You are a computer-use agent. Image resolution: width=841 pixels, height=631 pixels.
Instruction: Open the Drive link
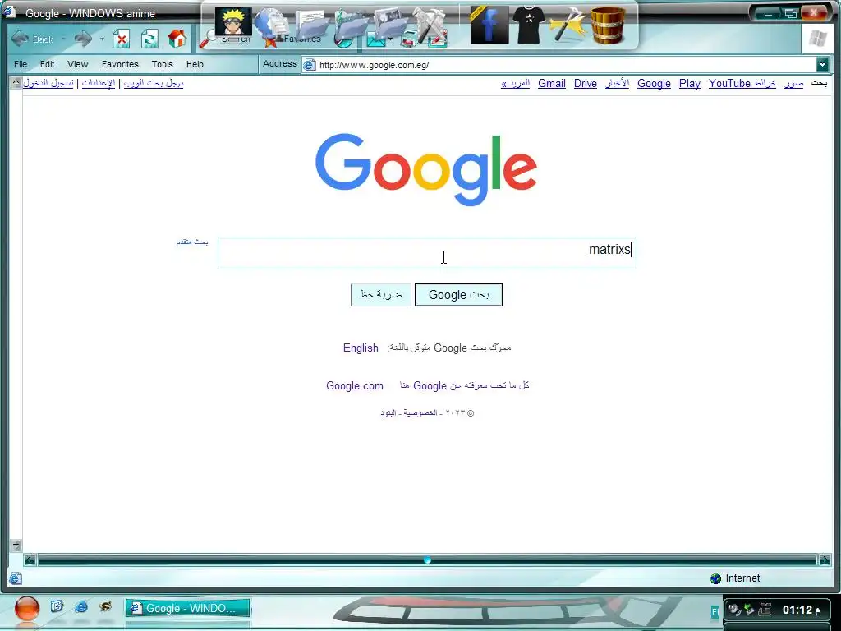(x=585, y=84)
